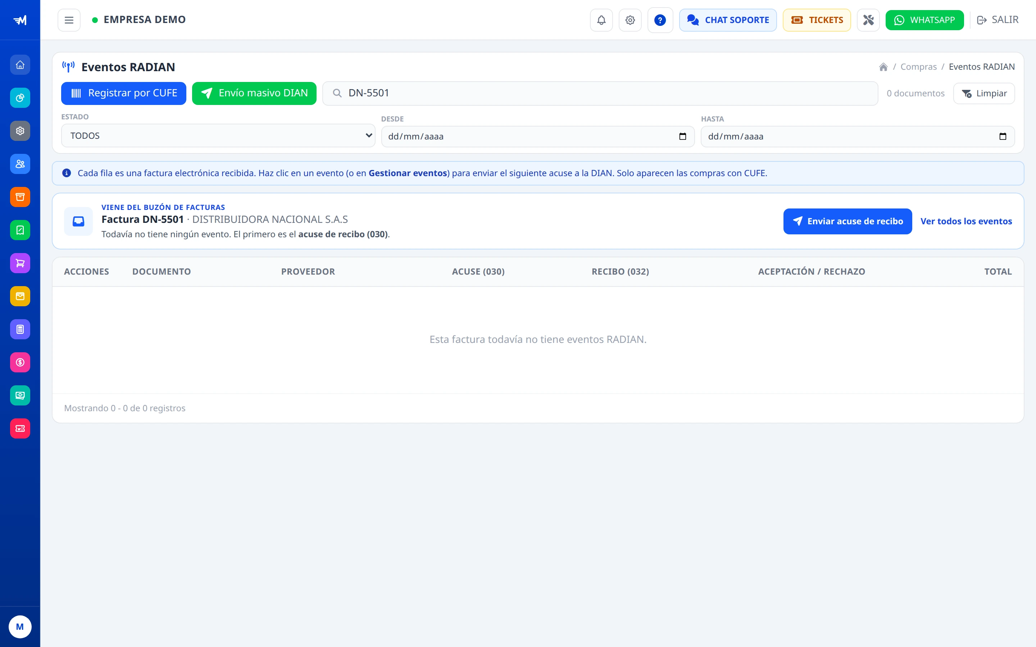1036x647 pixels.
Task: Click Enviar acuse de recibo button
Action: tap(847, 221)
